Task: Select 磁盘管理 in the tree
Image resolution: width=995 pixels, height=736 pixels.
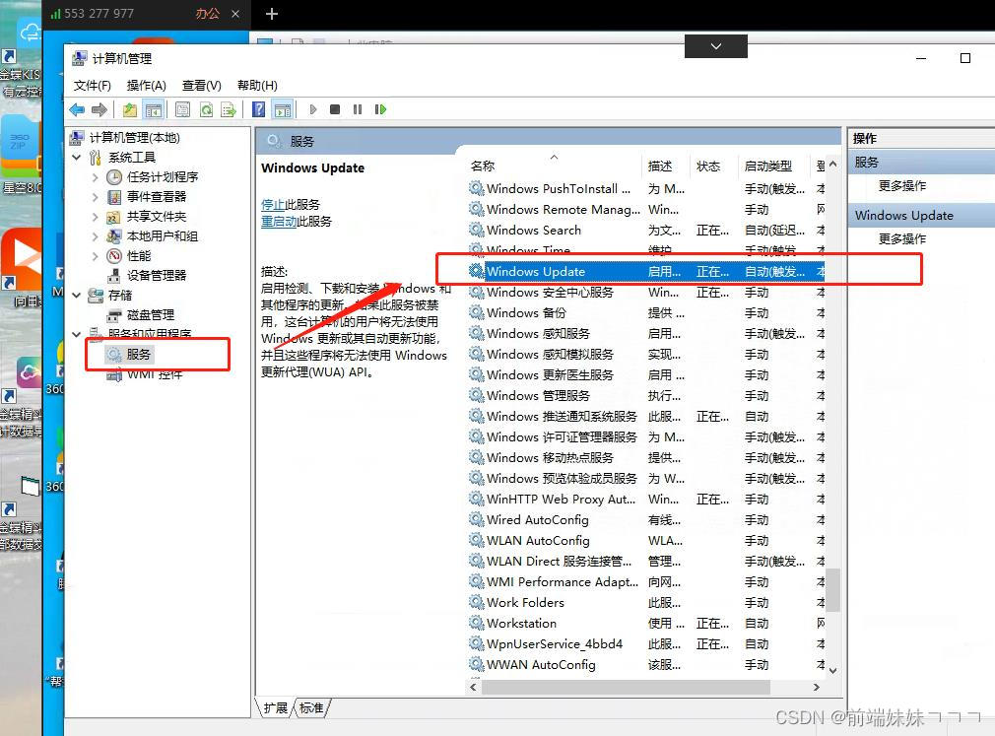Action: point(141,315)
